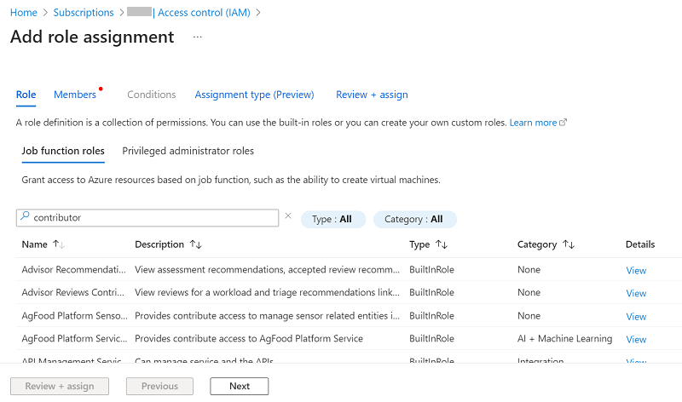Viewport: 682px width, 402px height.
Task: Click inside the role search box
Action: point(153,218)
